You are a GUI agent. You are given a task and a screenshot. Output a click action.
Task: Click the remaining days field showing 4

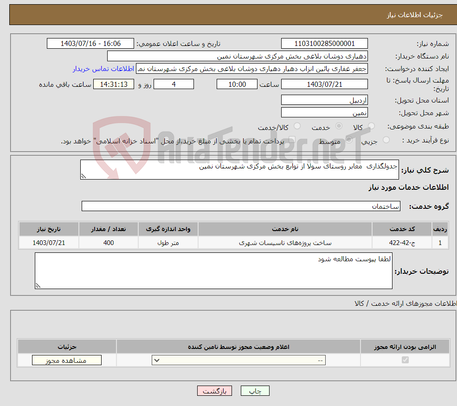click(174, 84)
